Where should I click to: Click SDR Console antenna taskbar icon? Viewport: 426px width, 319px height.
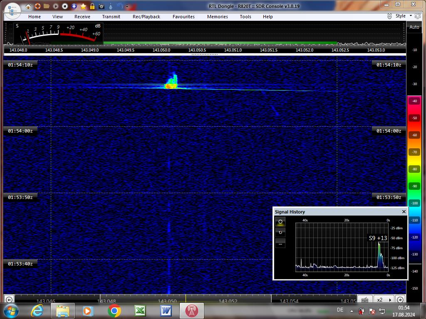pyautogui.click(x=191, y=311)
